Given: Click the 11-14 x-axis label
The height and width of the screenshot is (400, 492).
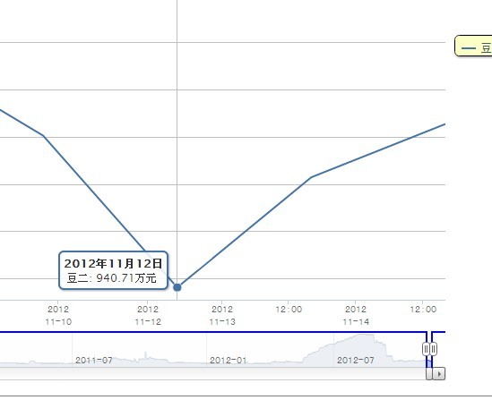Looking at the screenshot, I should tap(356, 315).
